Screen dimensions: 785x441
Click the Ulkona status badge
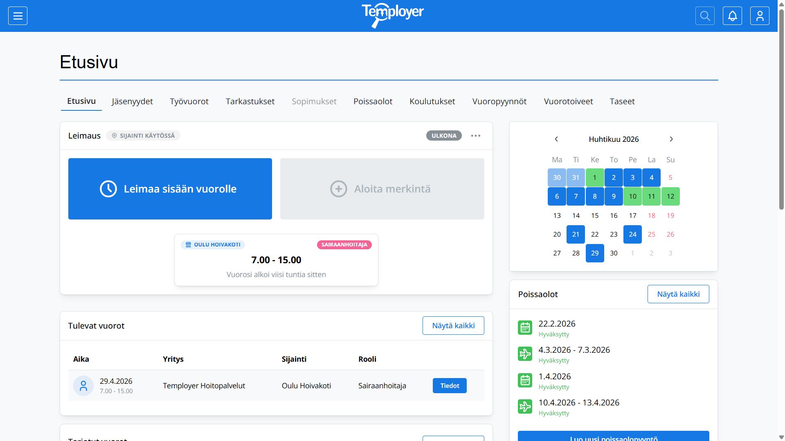coord(444,136)
